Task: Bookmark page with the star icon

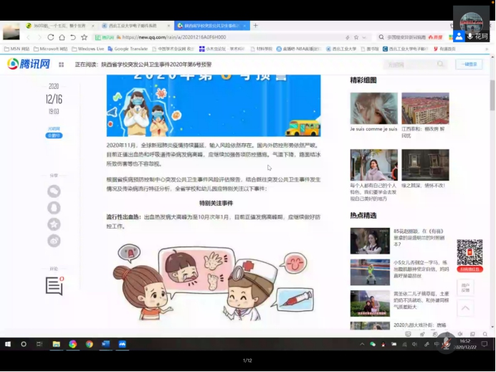Action: pos(84,37)
